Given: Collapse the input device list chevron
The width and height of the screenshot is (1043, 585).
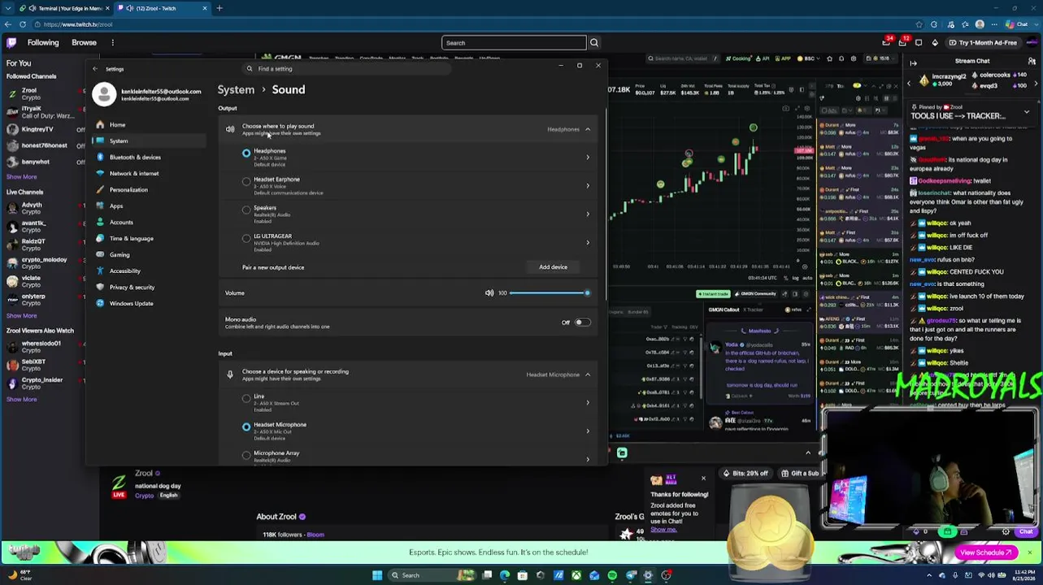Looking at the screenshot, I should 588,375.
